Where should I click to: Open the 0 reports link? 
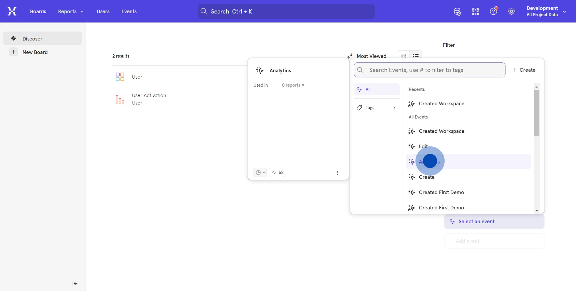click(x=293, y=85)
